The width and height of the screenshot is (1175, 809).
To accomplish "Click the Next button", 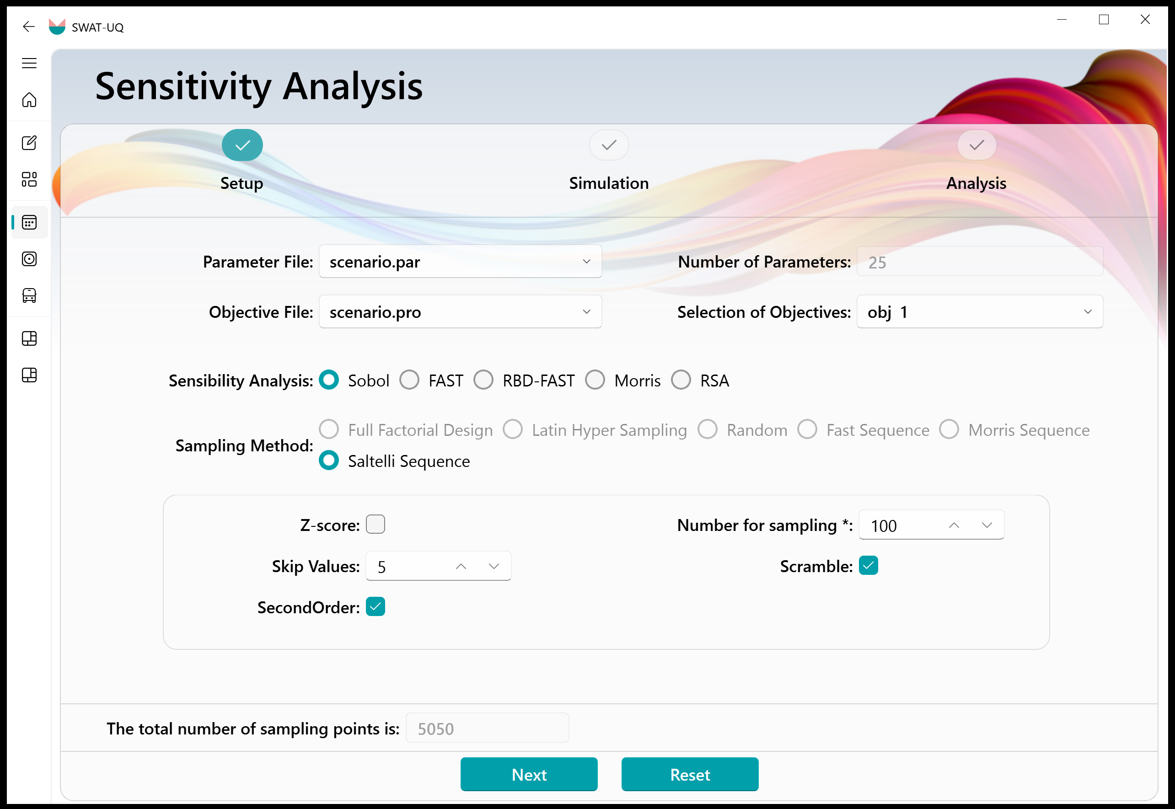I will click(529, 774).
